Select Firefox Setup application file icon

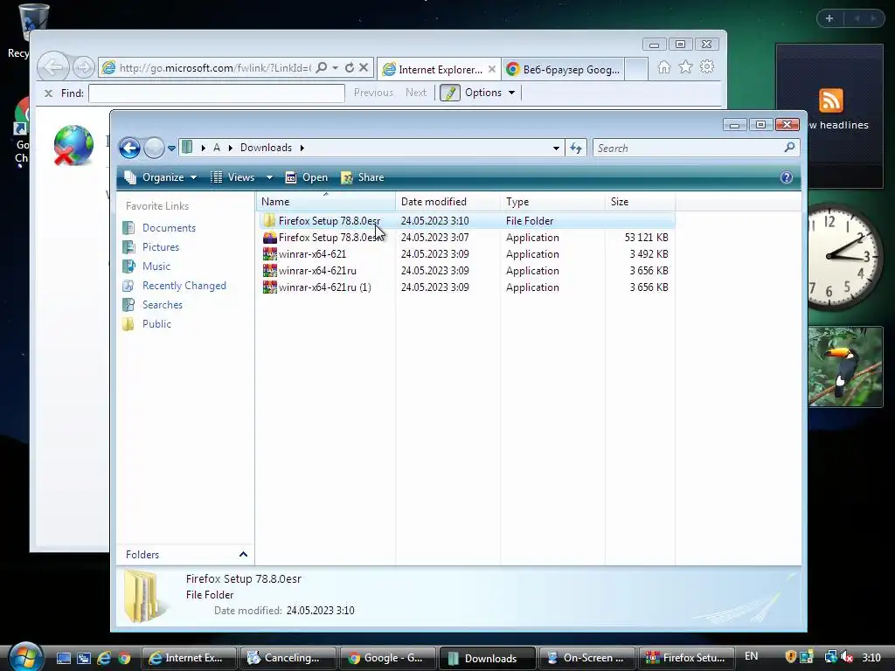click(269, 238)
